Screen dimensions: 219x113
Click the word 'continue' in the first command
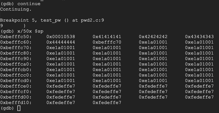pyautogui.click(x=29, y=4)
